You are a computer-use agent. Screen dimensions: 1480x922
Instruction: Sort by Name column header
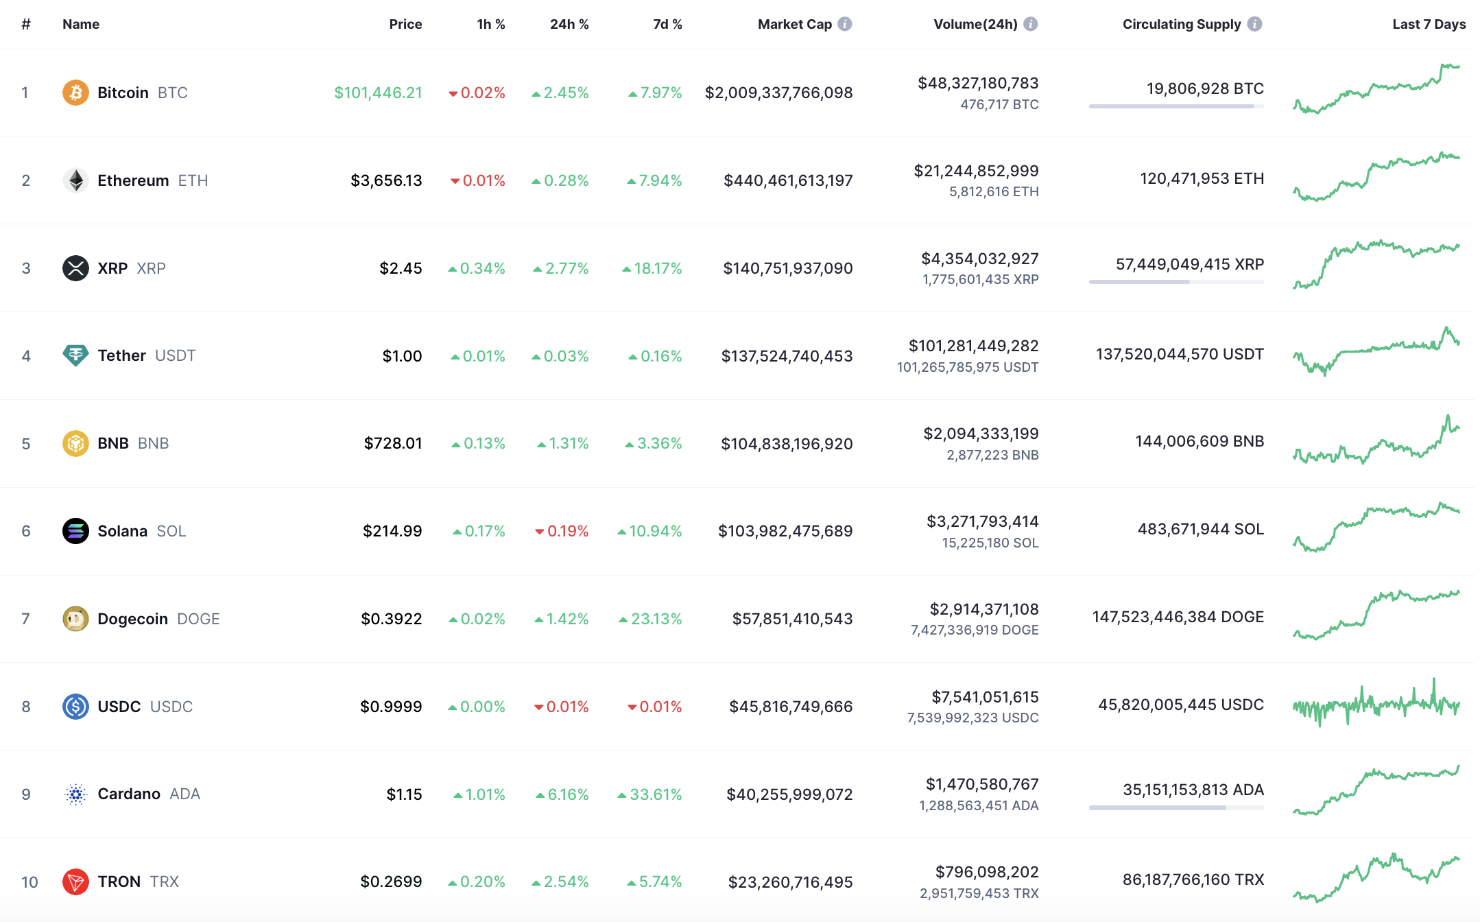click(x=81, y=24)
